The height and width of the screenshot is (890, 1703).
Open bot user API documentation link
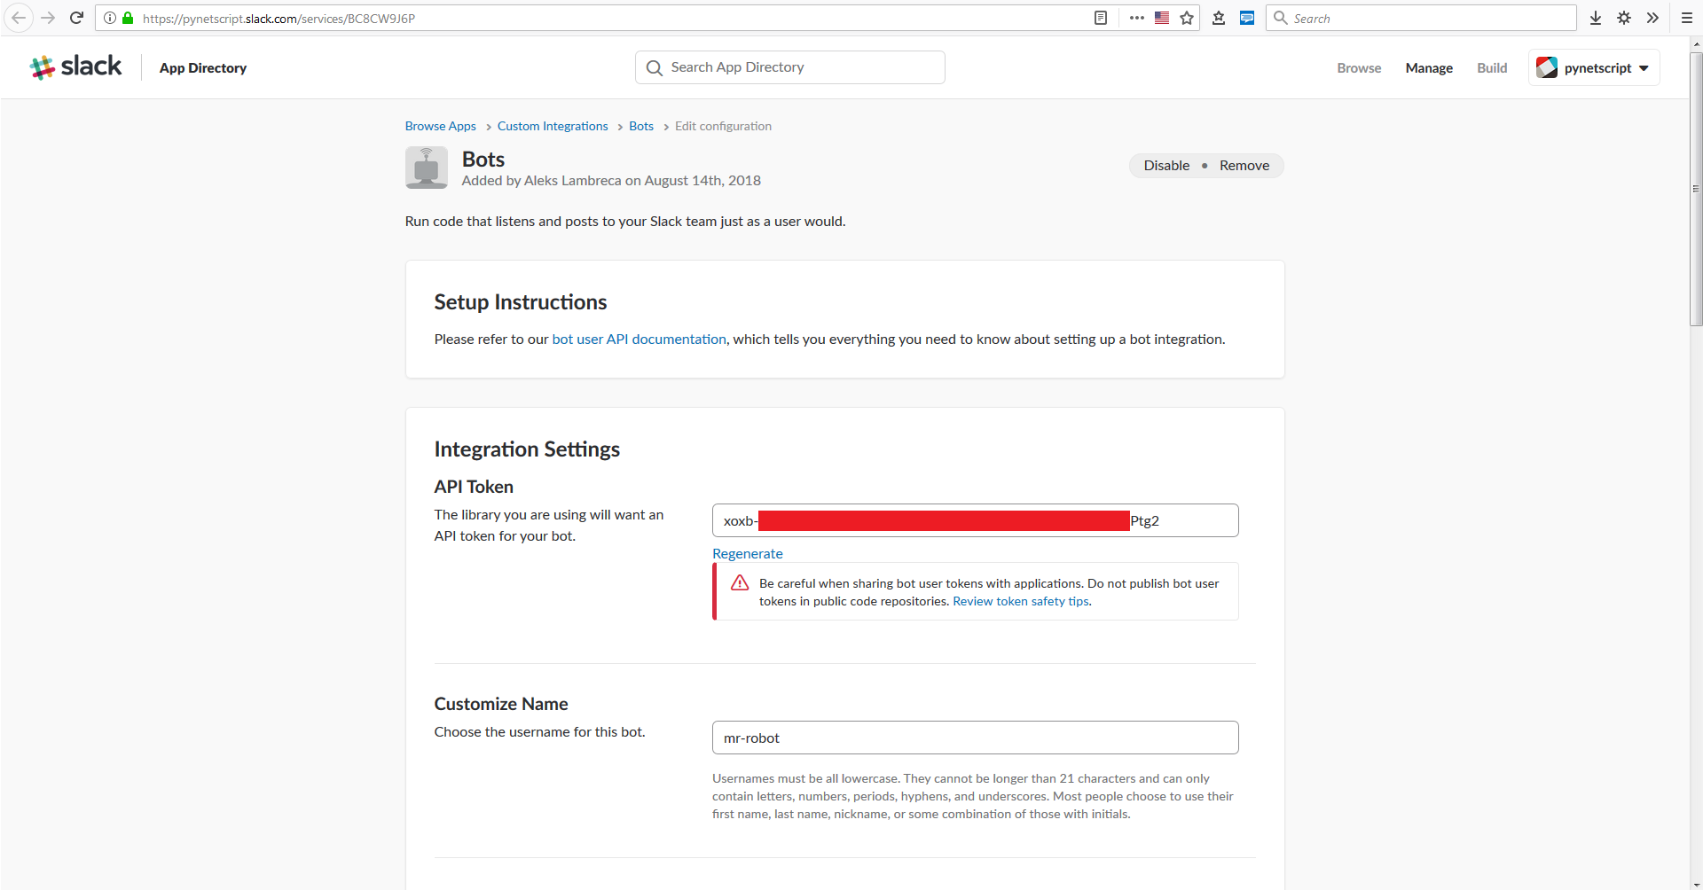[640, 339]
